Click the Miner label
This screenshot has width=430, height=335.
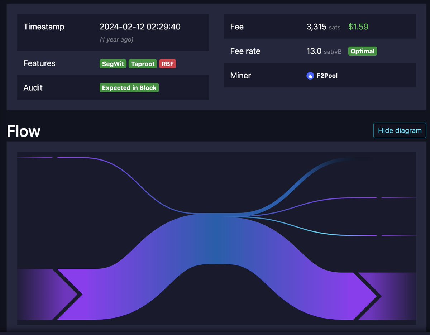click(x=240, y=76)
